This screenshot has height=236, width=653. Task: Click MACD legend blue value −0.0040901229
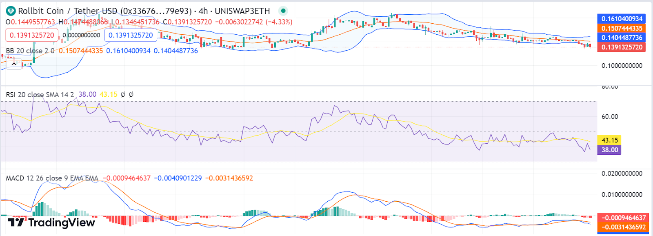pyautogui.click(x=178, y=178)
